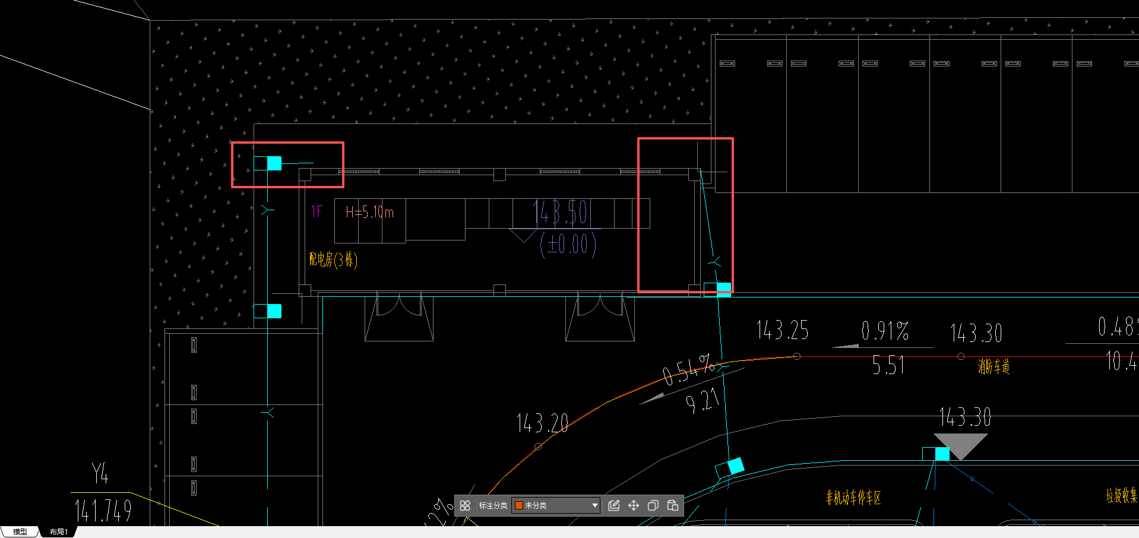Select the 非机动车停车区 parking label
The height and width of the screenshot is (538, 1139).
(x=853, y=498)
